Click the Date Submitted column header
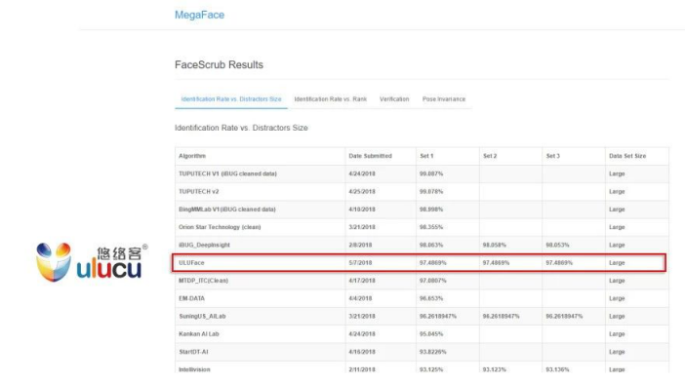The image size is (685, 383). [370, 156]
